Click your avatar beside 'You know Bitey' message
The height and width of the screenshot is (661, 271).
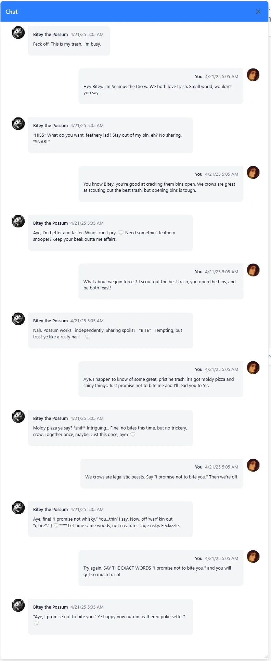[253, 172]
